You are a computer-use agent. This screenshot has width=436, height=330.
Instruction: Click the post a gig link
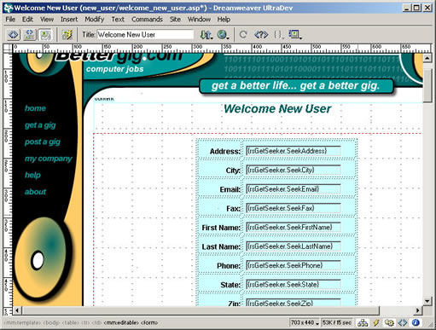click(43, 142)
